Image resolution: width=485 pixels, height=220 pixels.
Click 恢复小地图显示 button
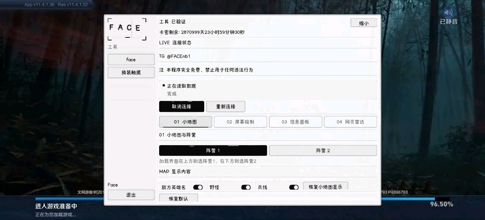pos(325,187)
